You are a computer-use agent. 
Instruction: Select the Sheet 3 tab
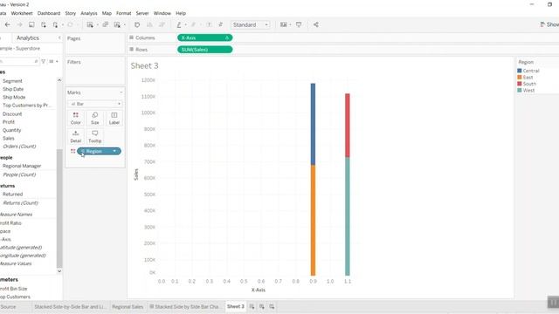click(236, 306)
